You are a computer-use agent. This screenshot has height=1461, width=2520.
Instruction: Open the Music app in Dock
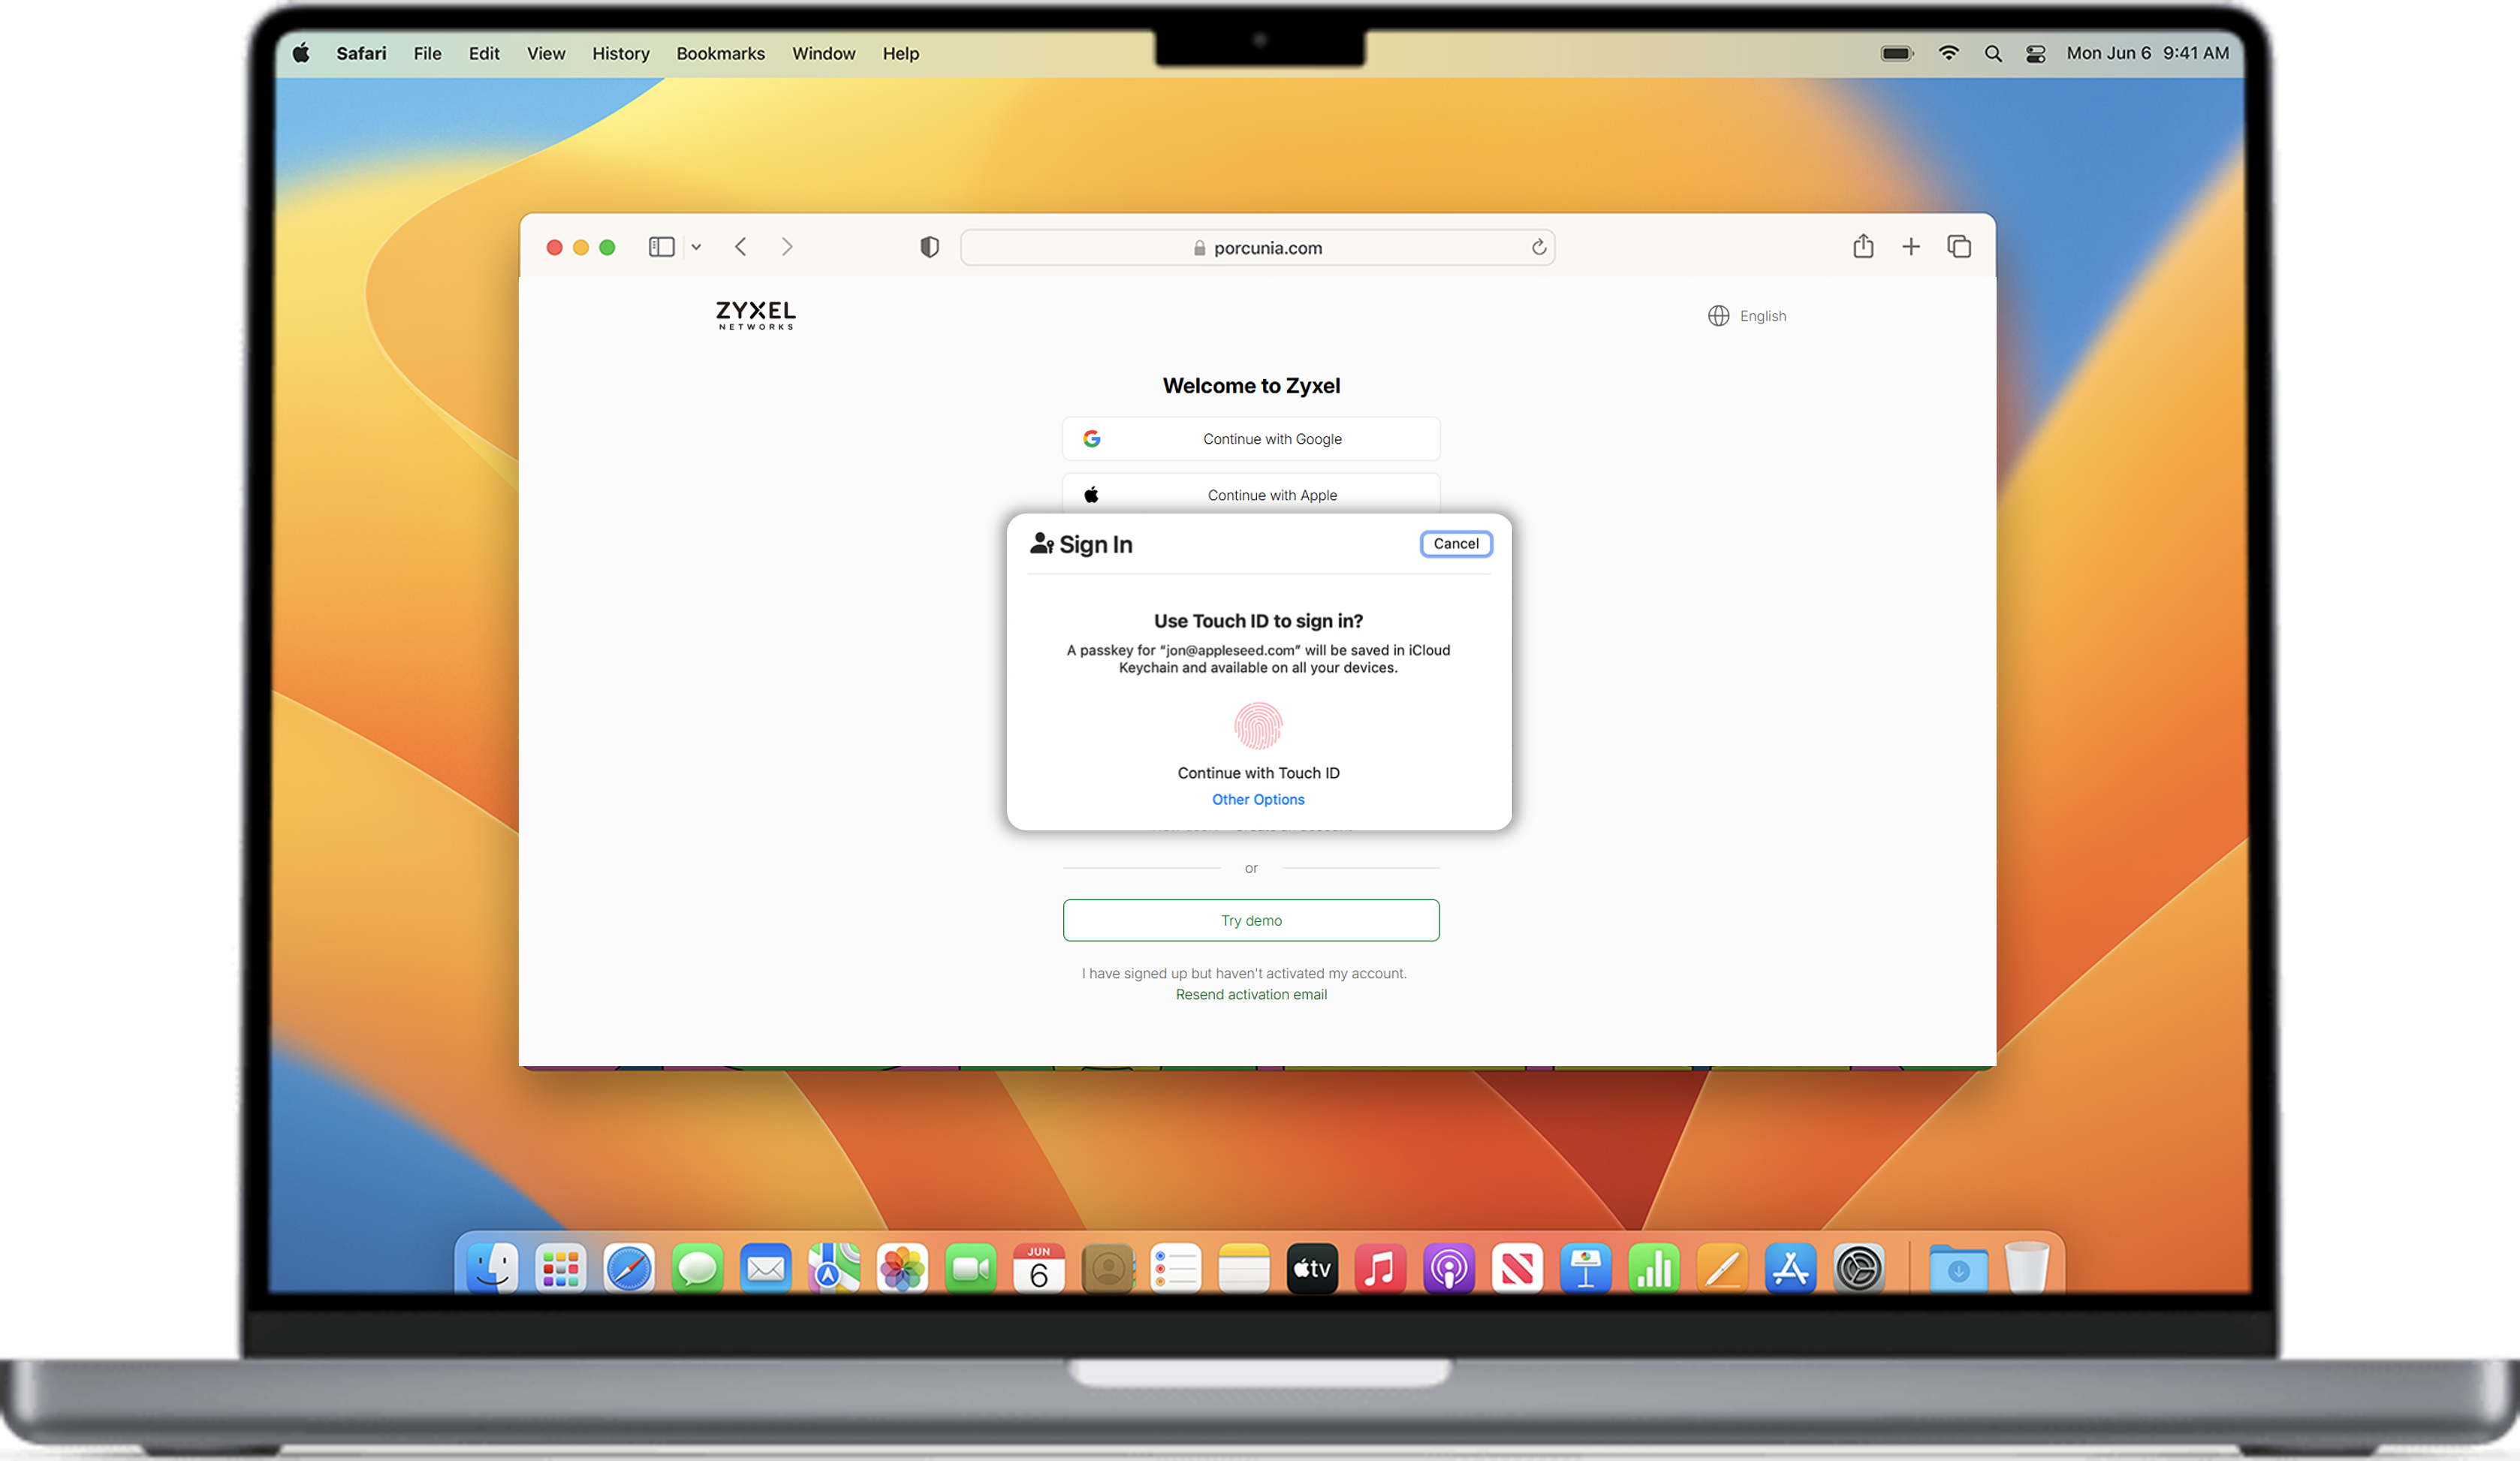coord(1380,1269)
